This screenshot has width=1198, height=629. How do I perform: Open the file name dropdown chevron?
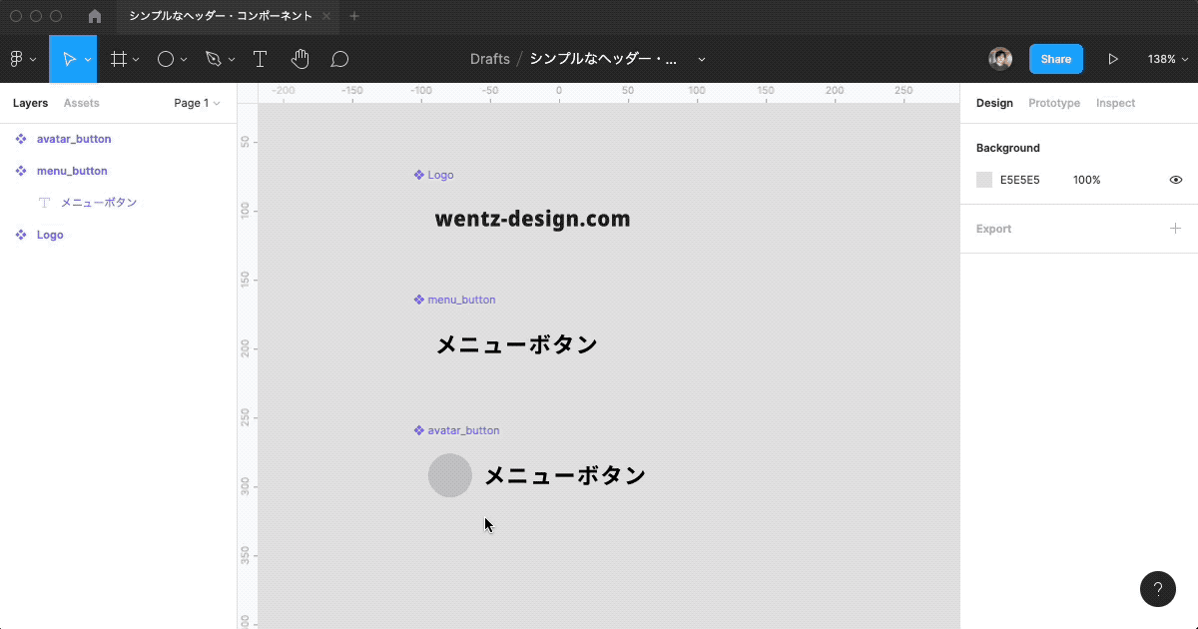click(702, 59)
